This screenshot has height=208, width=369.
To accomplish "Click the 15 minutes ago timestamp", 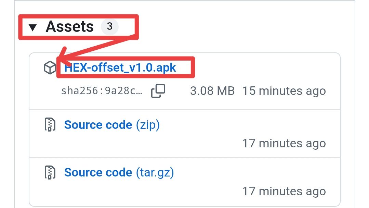I will coord(284,91).
